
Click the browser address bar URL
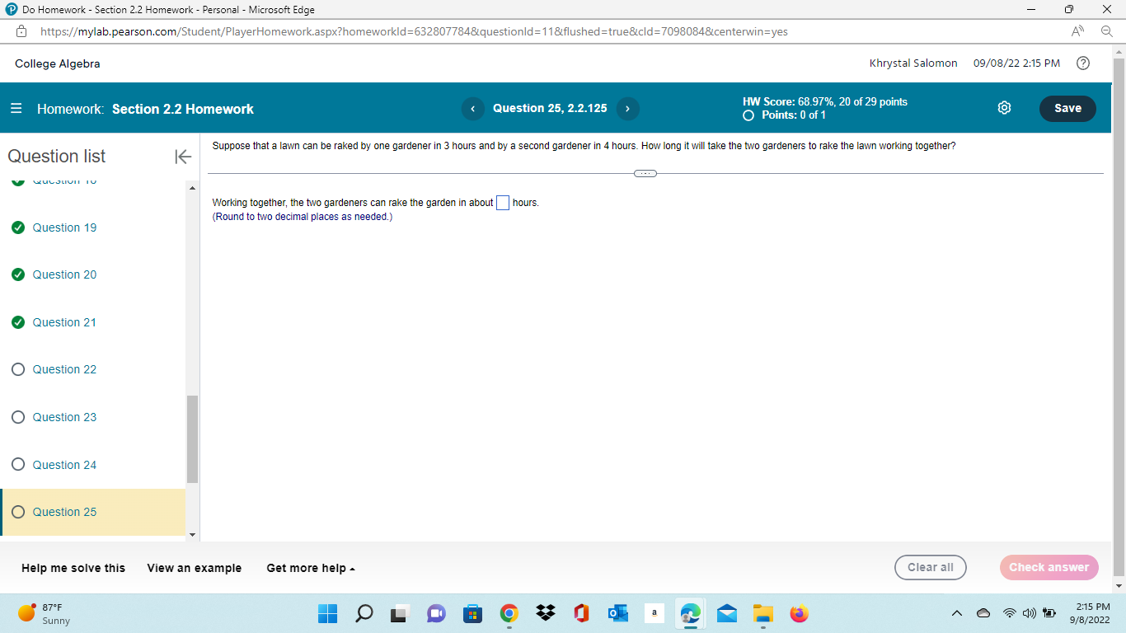point(414,31)
